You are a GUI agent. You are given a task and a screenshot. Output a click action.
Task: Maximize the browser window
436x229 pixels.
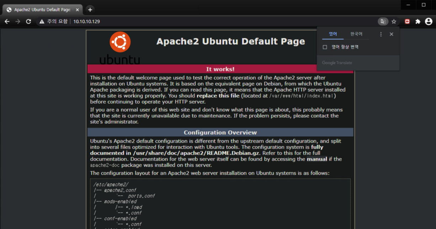[424, 5]
